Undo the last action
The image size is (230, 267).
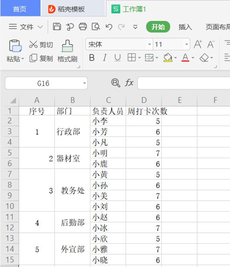pyautogui.click(x=109, y=27)
